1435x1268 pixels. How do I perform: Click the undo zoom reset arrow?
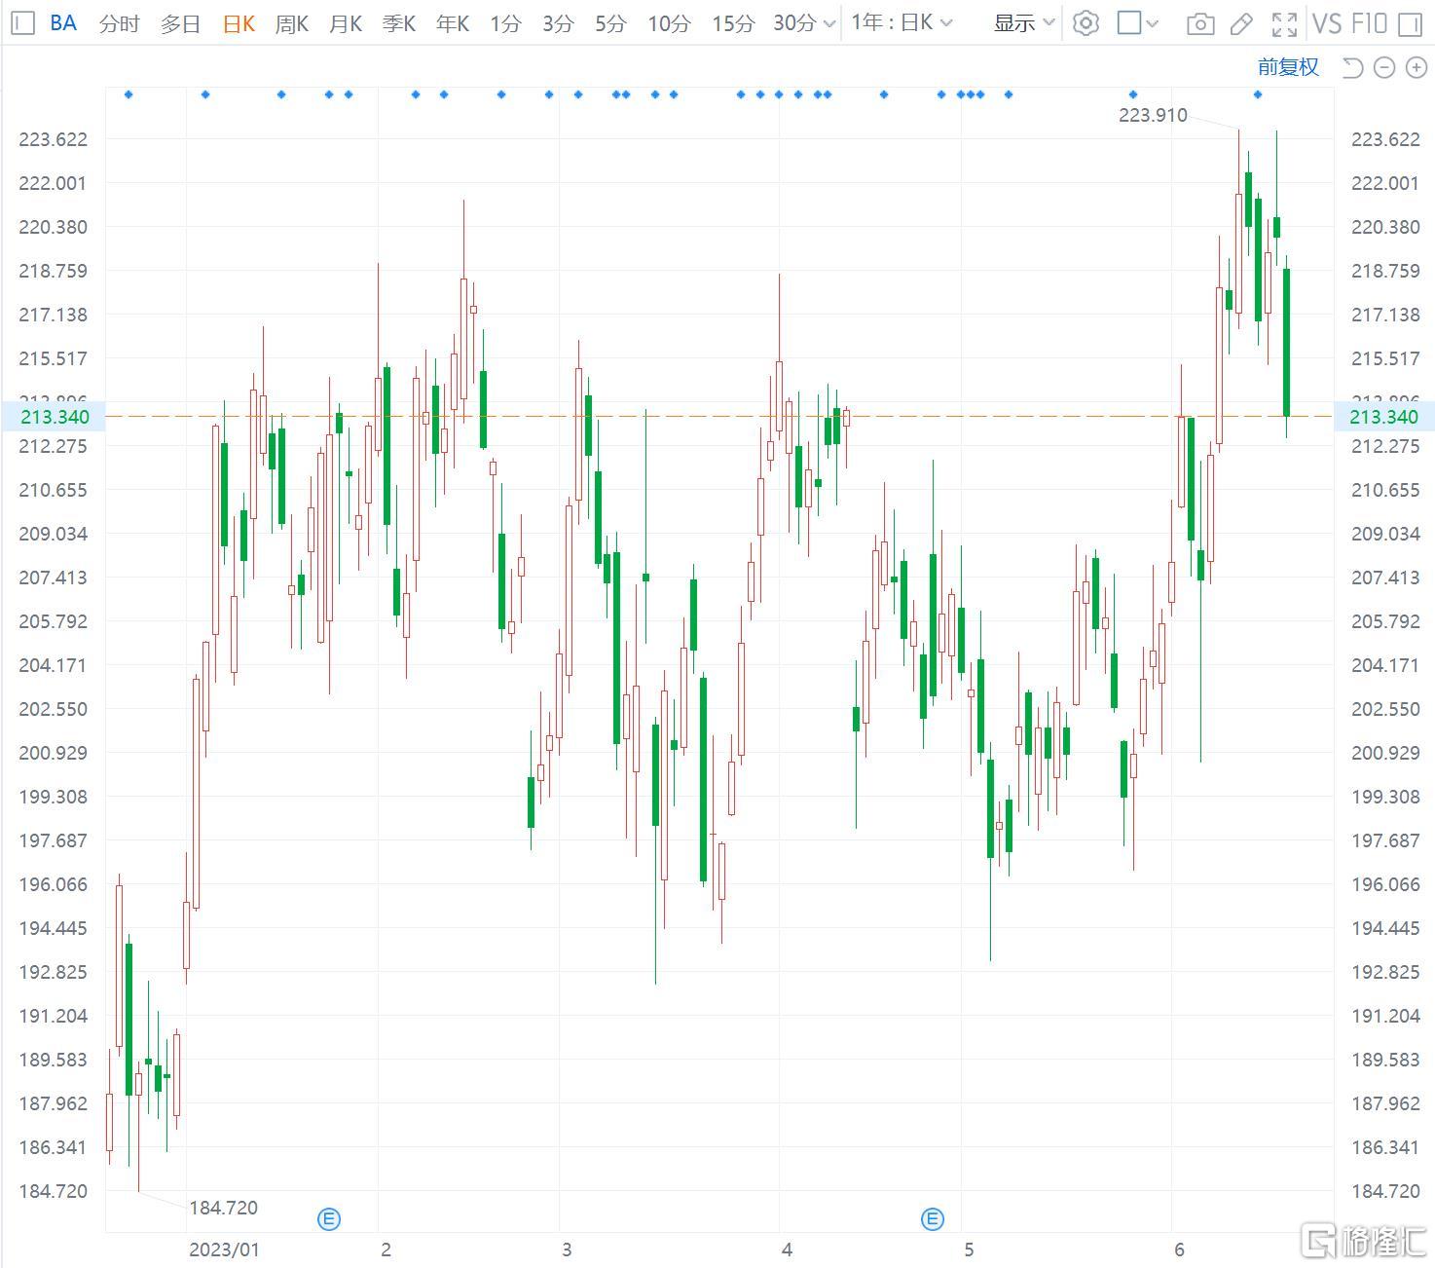[1352, 67]
